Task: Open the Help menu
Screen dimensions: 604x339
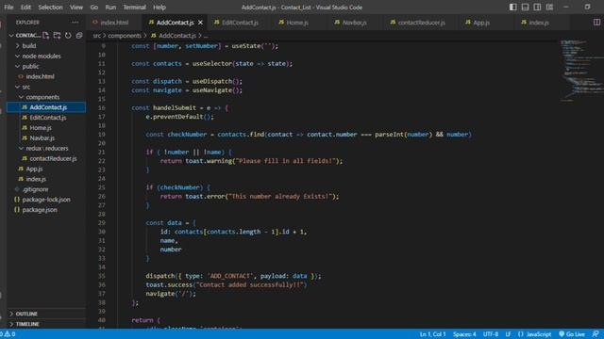Action: coord(159,7)
